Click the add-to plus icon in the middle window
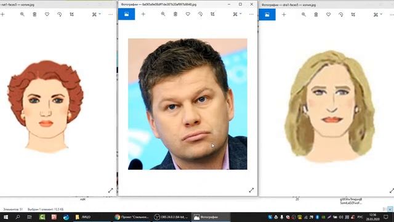Screen dimensions: 394x222 (143, 14)
